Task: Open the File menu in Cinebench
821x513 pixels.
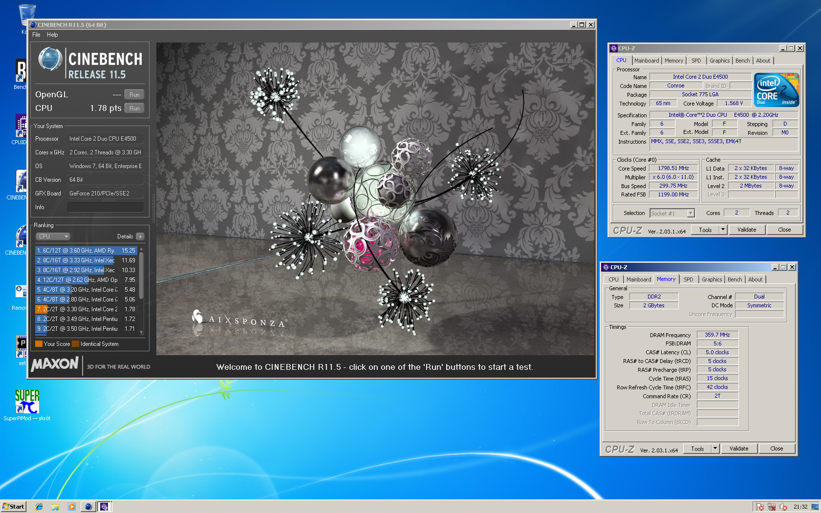Action: tap(36, 35)
